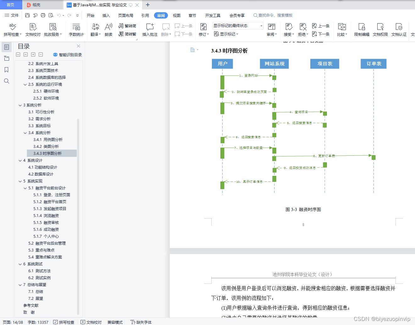The width and height of the screenshot is (415, 325).
Task: Collapse the 5.1 融资平台前台设计 node
Action: tap(25, 188)
